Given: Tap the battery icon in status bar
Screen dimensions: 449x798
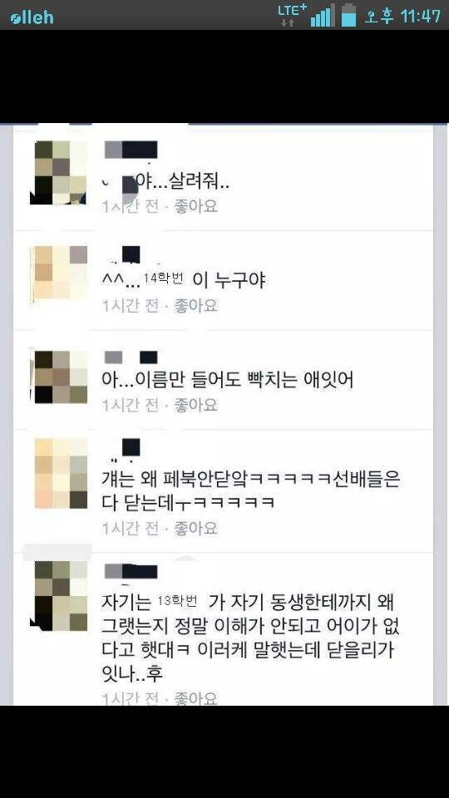Looking at the screenshot, I should 348,15.
